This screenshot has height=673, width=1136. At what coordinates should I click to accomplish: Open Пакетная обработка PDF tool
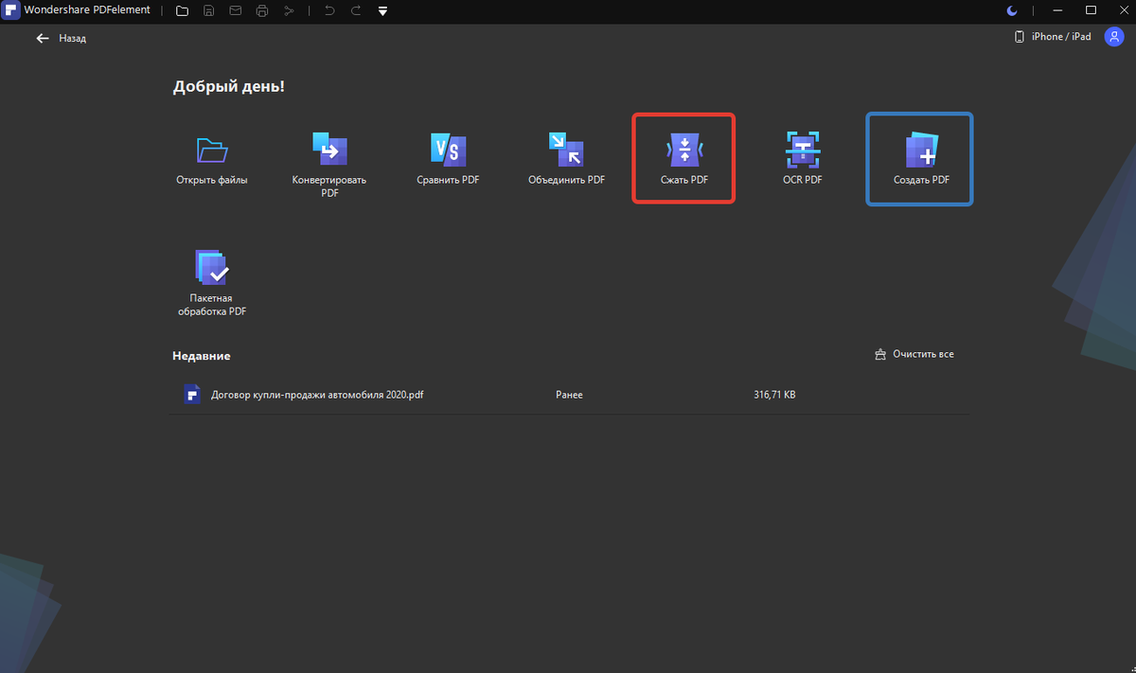[212, 283]
